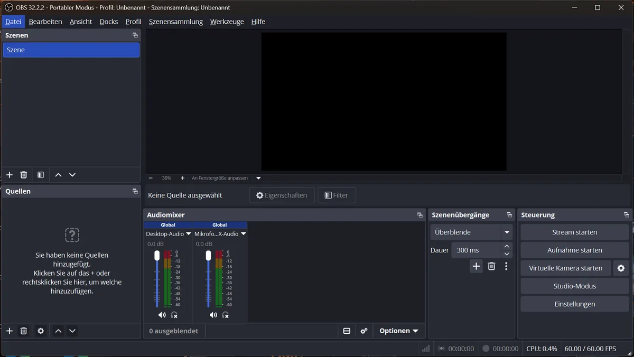Move the scene down in Szenen panel
The height and width of the screenshot is (357, 634).
(x=72, y=175)
